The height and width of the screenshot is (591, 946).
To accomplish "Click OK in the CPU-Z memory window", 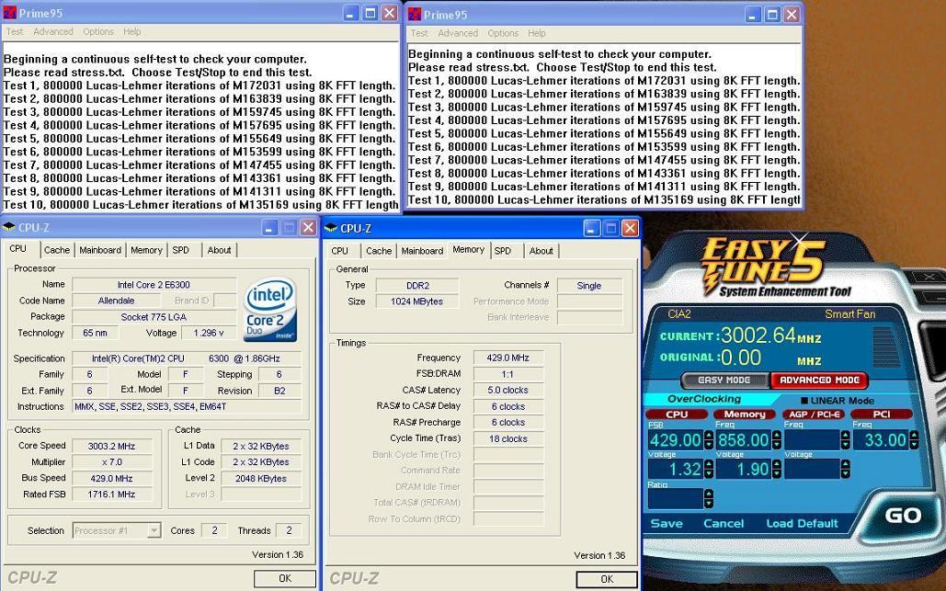I will click(607, 579).
